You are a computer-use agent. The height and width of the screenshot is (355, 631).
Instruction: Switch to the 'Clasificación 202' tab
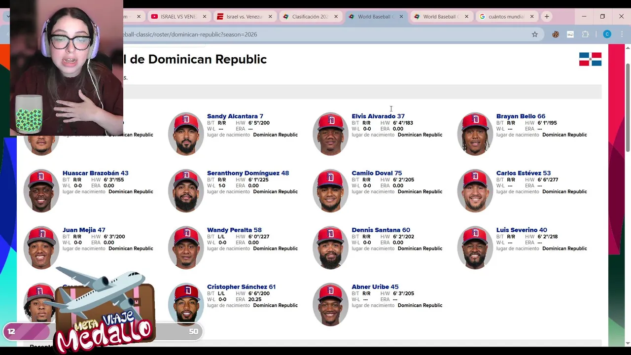[x=310, y=17]
